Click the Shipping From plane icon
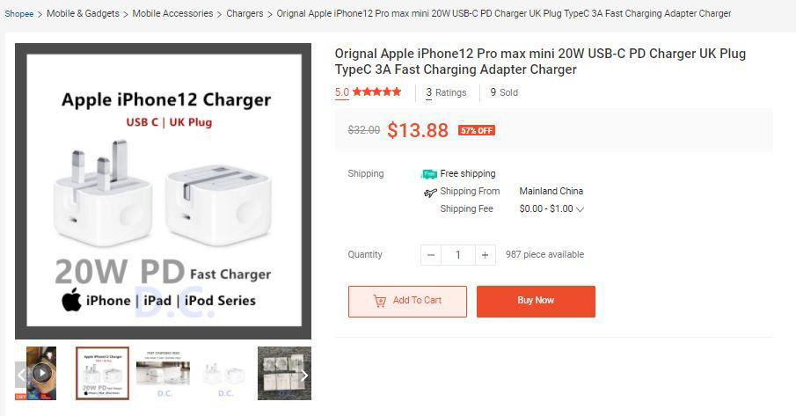This screenshot has width=796, height=416. pyautogui.click(x=429, y=192)
